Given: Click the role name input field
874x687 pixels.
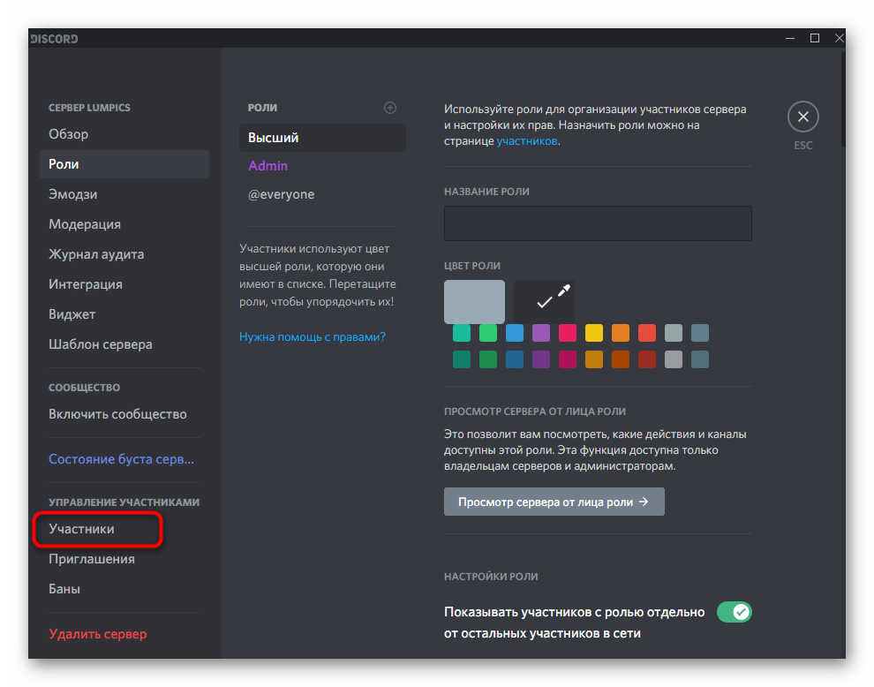Looking at the screenshot, I should pos(598,223).
